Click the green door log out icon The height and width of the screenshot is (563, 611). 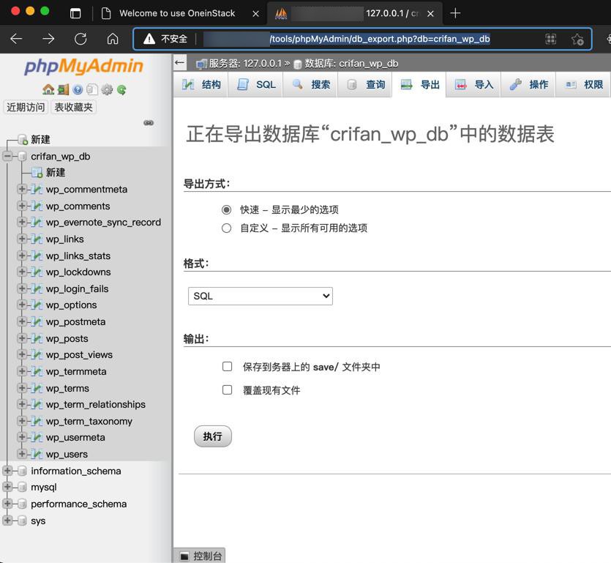click(x=63, y=89)
